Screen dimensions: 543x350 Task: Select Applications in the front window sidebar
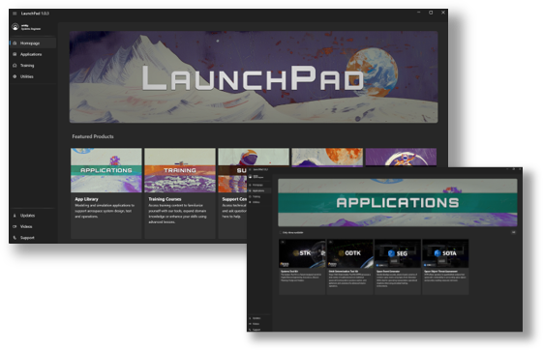point(259,190)
